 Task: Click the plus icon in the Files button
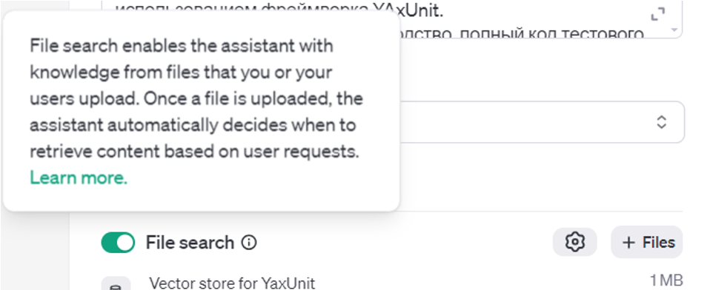click(628, 243)
